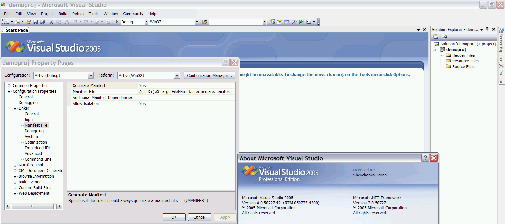Expand the Browse Information tree node

[15, 176]
